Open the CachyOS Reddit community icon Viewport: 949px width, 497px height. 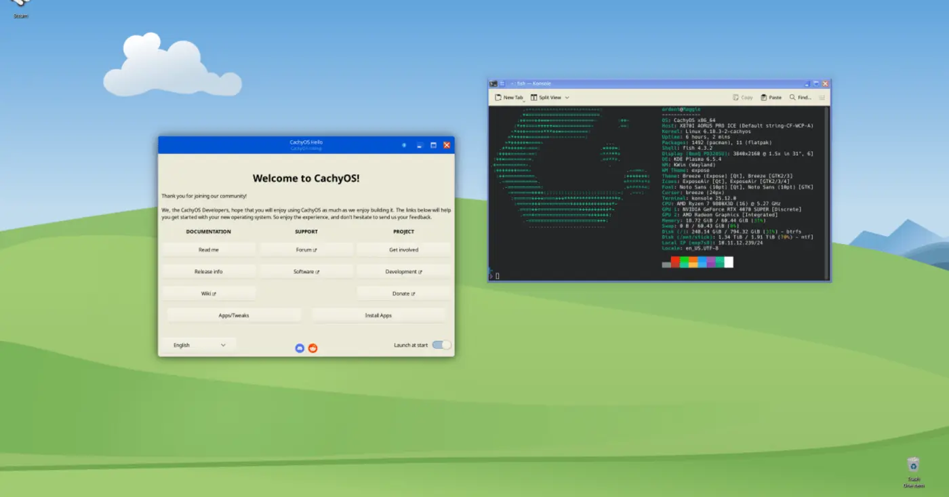pyautogui.click(x=312, y=347)
